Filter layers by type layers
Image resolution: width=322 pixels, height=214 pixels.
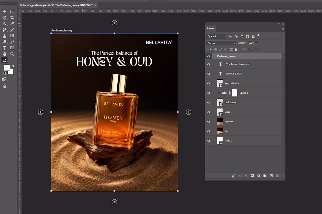(242, 36)
